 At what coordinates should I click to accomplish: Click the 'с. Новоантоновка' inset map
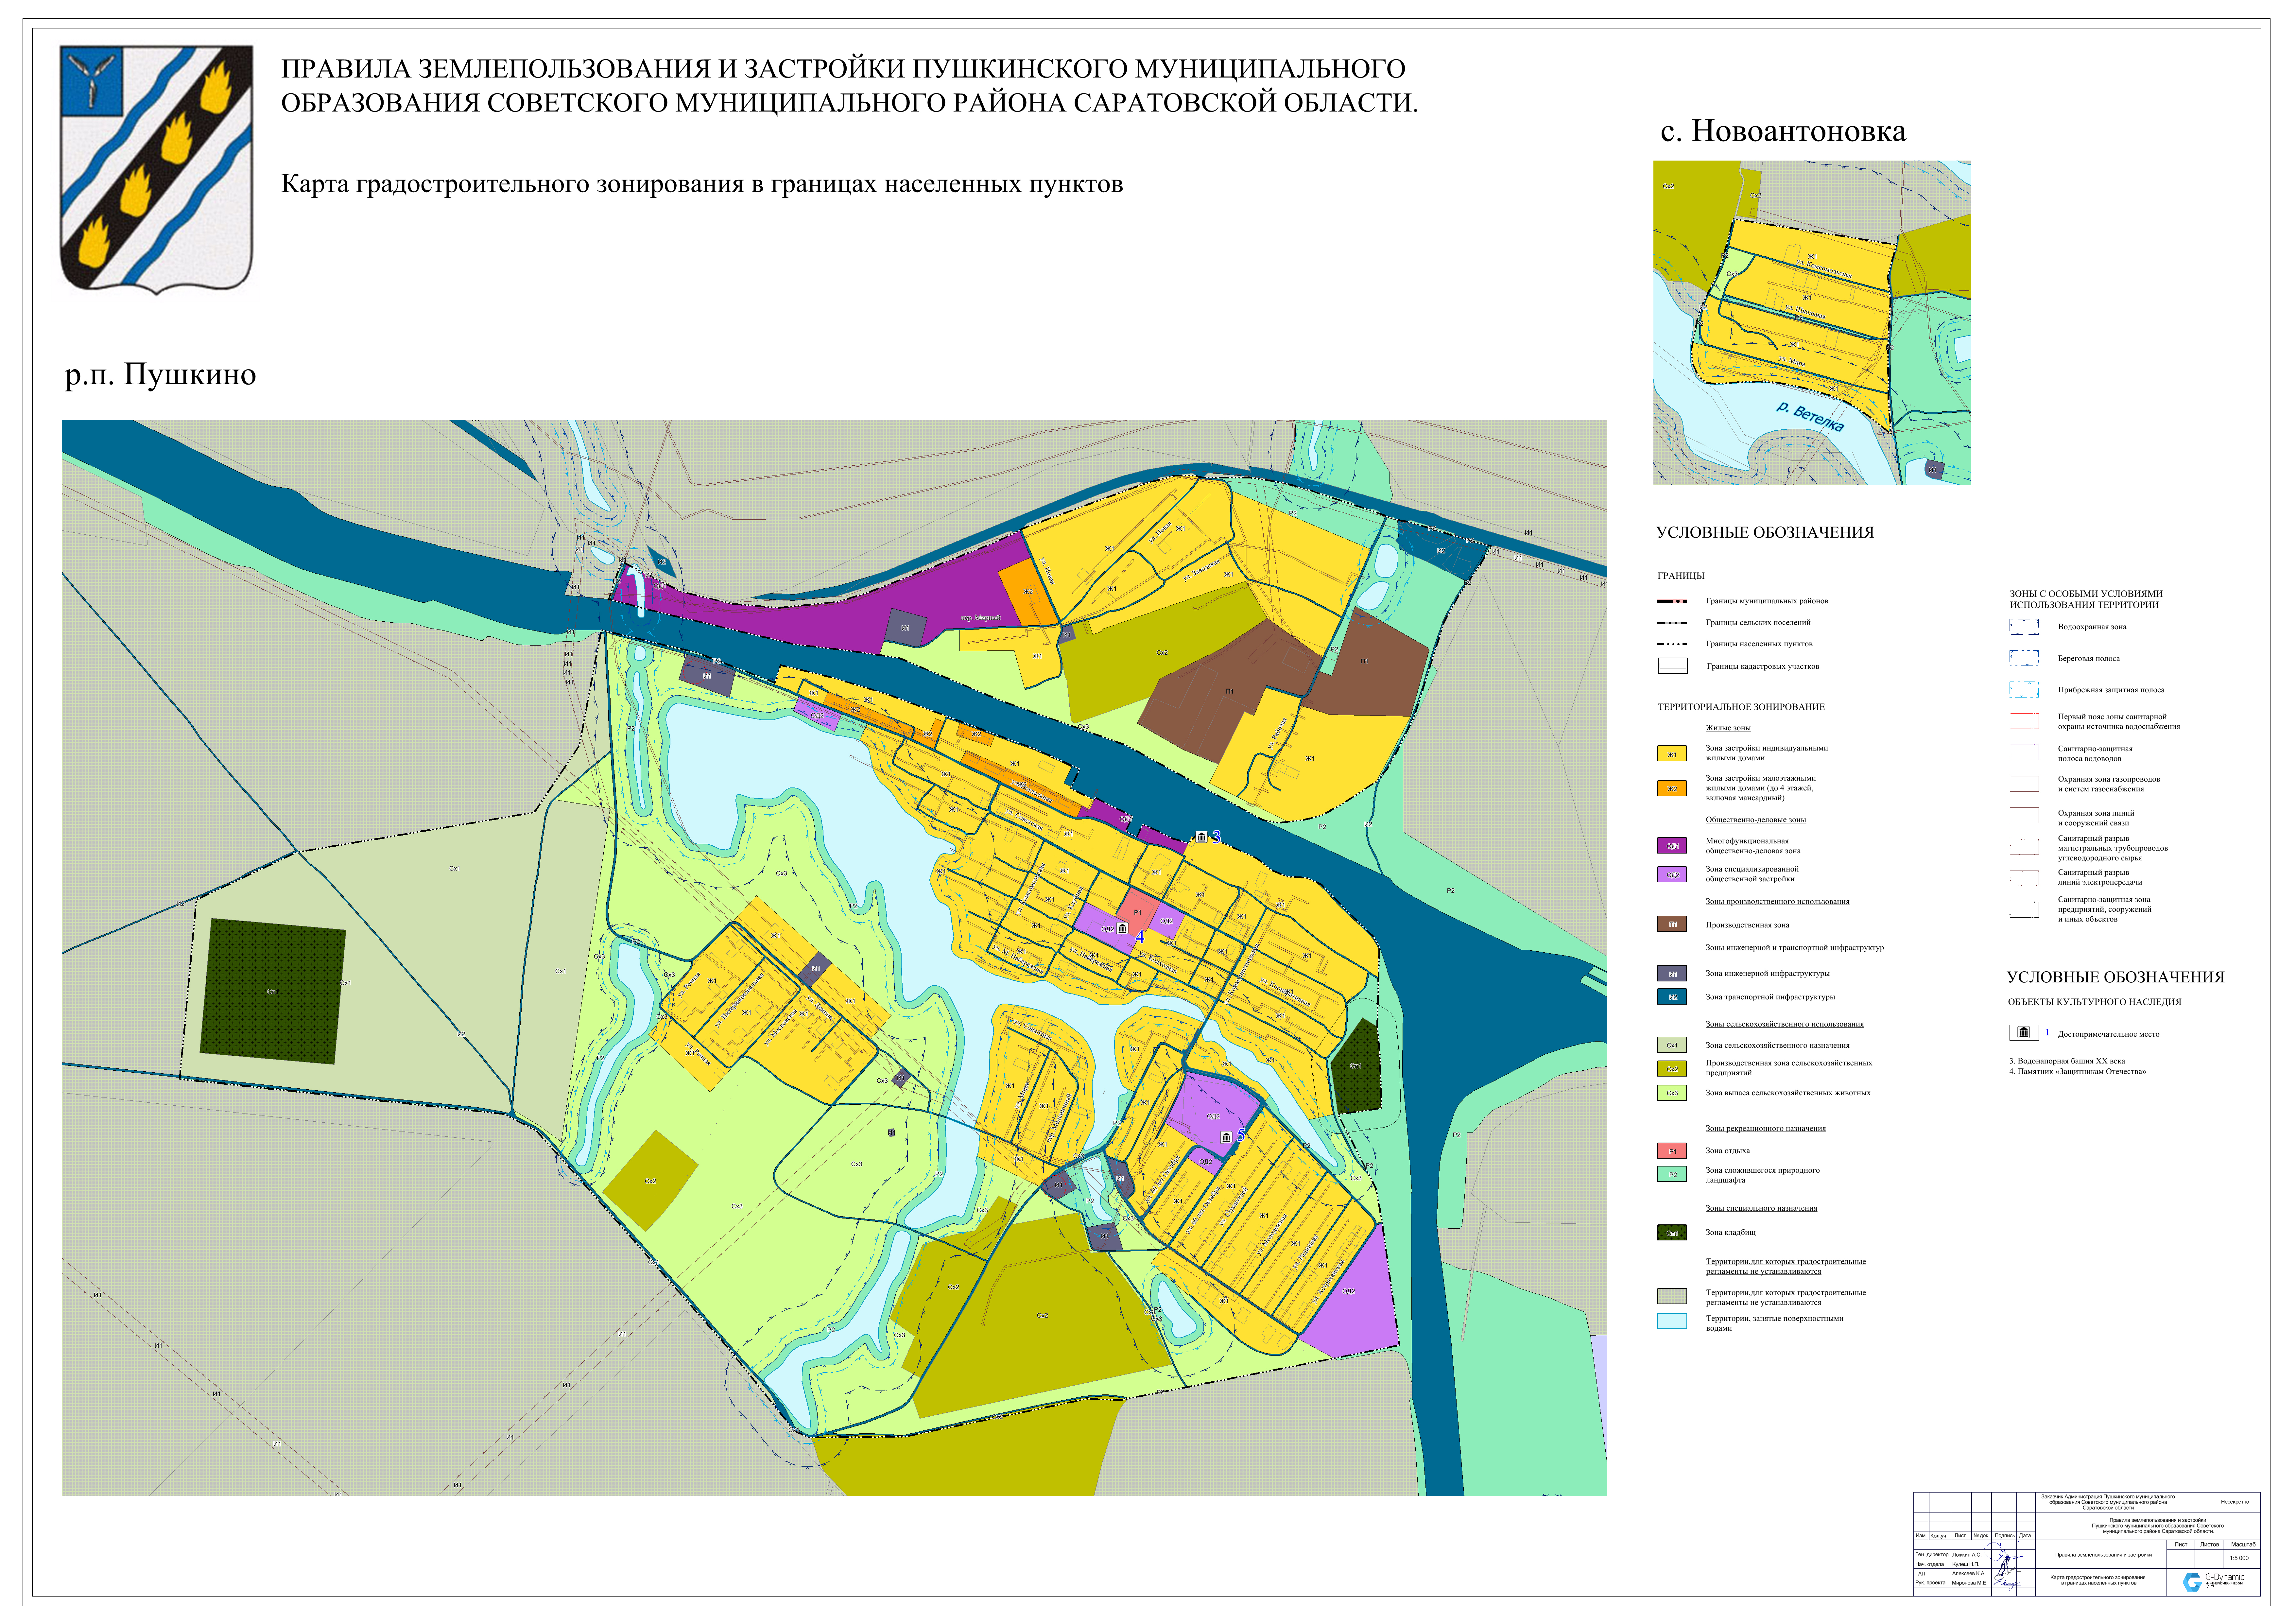[x=1812, y=323]
